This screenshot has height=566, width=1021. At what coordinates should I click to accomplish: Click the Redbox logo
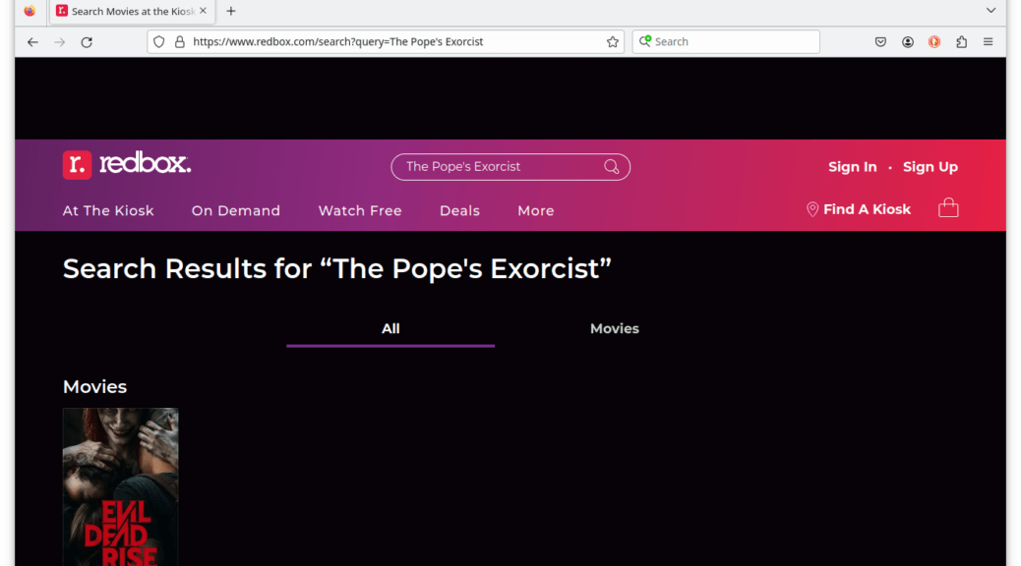pos(127,165)
